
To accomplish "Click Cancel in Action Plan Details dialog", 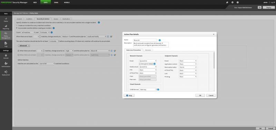I will [x=211, y=96].
